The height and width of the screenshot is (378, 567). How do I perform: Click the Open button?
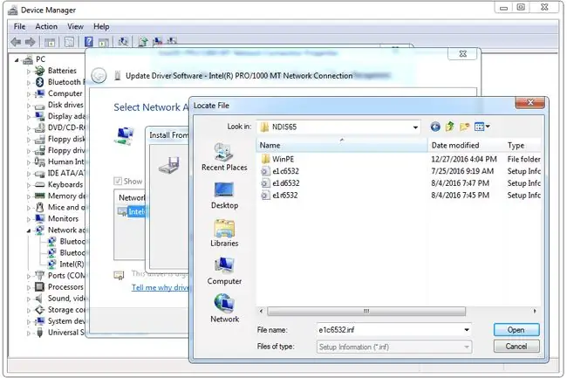[516, 330]
